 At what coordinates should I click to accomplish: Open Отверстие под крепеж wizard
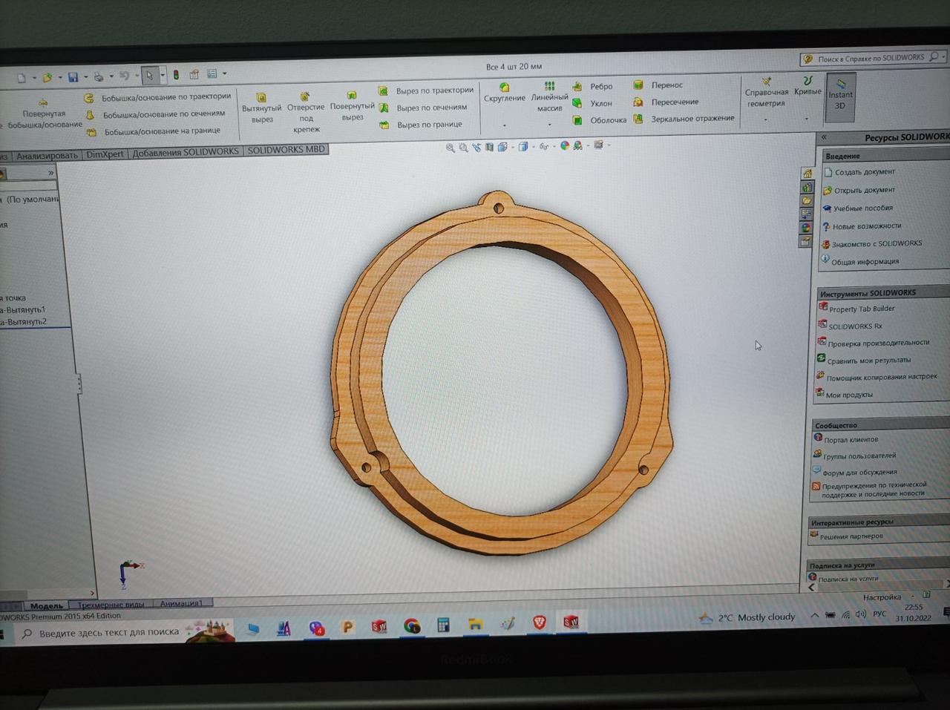[306, 112]
